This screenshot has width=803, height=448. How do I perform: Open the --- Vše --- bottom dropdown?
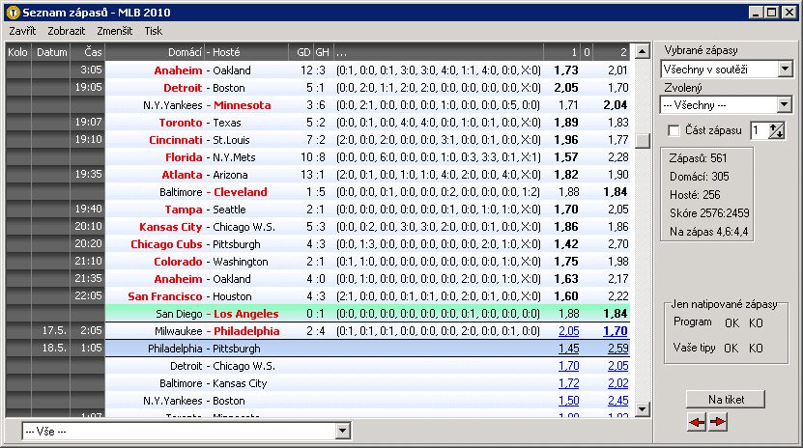pos(343,432)
